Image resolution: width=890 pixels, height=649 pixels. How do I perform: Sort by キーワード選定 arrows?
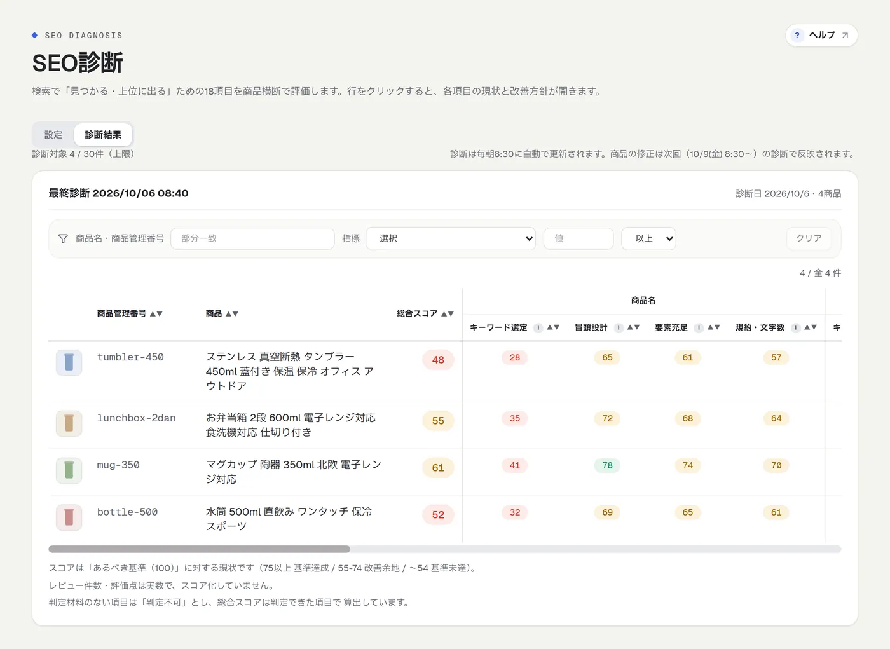point(553,327)
